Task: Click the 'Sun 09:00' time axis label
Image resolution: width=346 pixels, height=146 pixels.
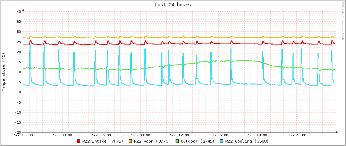Action: click(x=141, y=135)
